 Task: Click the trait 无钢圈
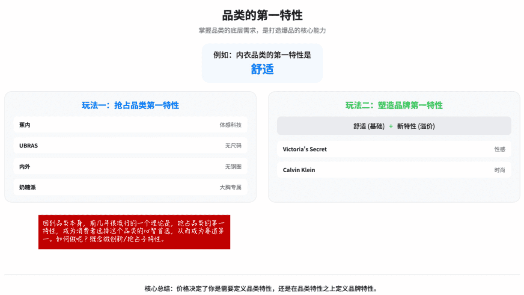point(233,166)
